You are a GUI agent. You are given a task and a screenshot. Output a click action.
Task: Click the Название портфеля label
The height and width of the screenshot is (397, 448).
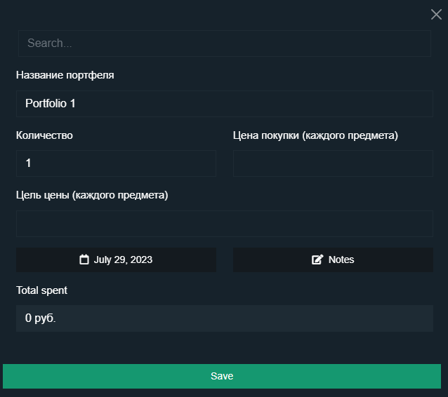(65, 75)
